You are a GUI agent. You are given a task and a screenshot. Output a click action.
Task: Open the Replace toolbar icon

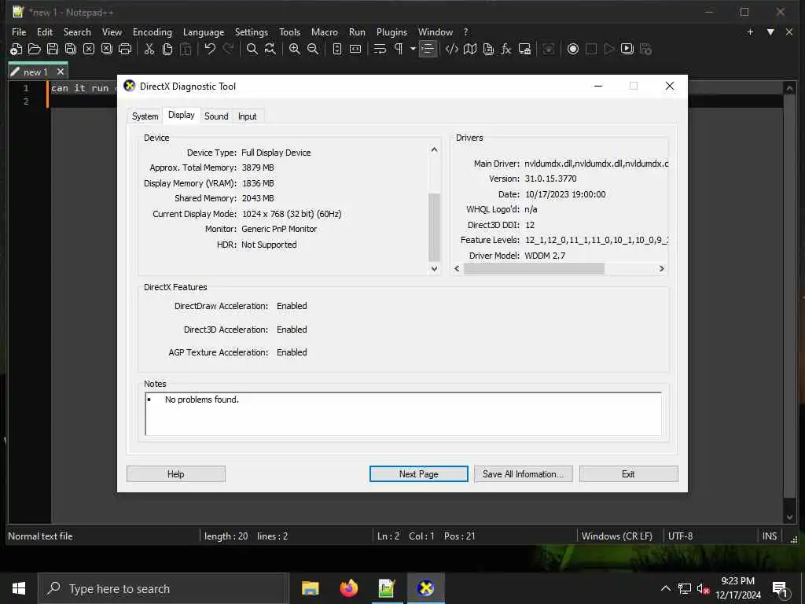270,50
